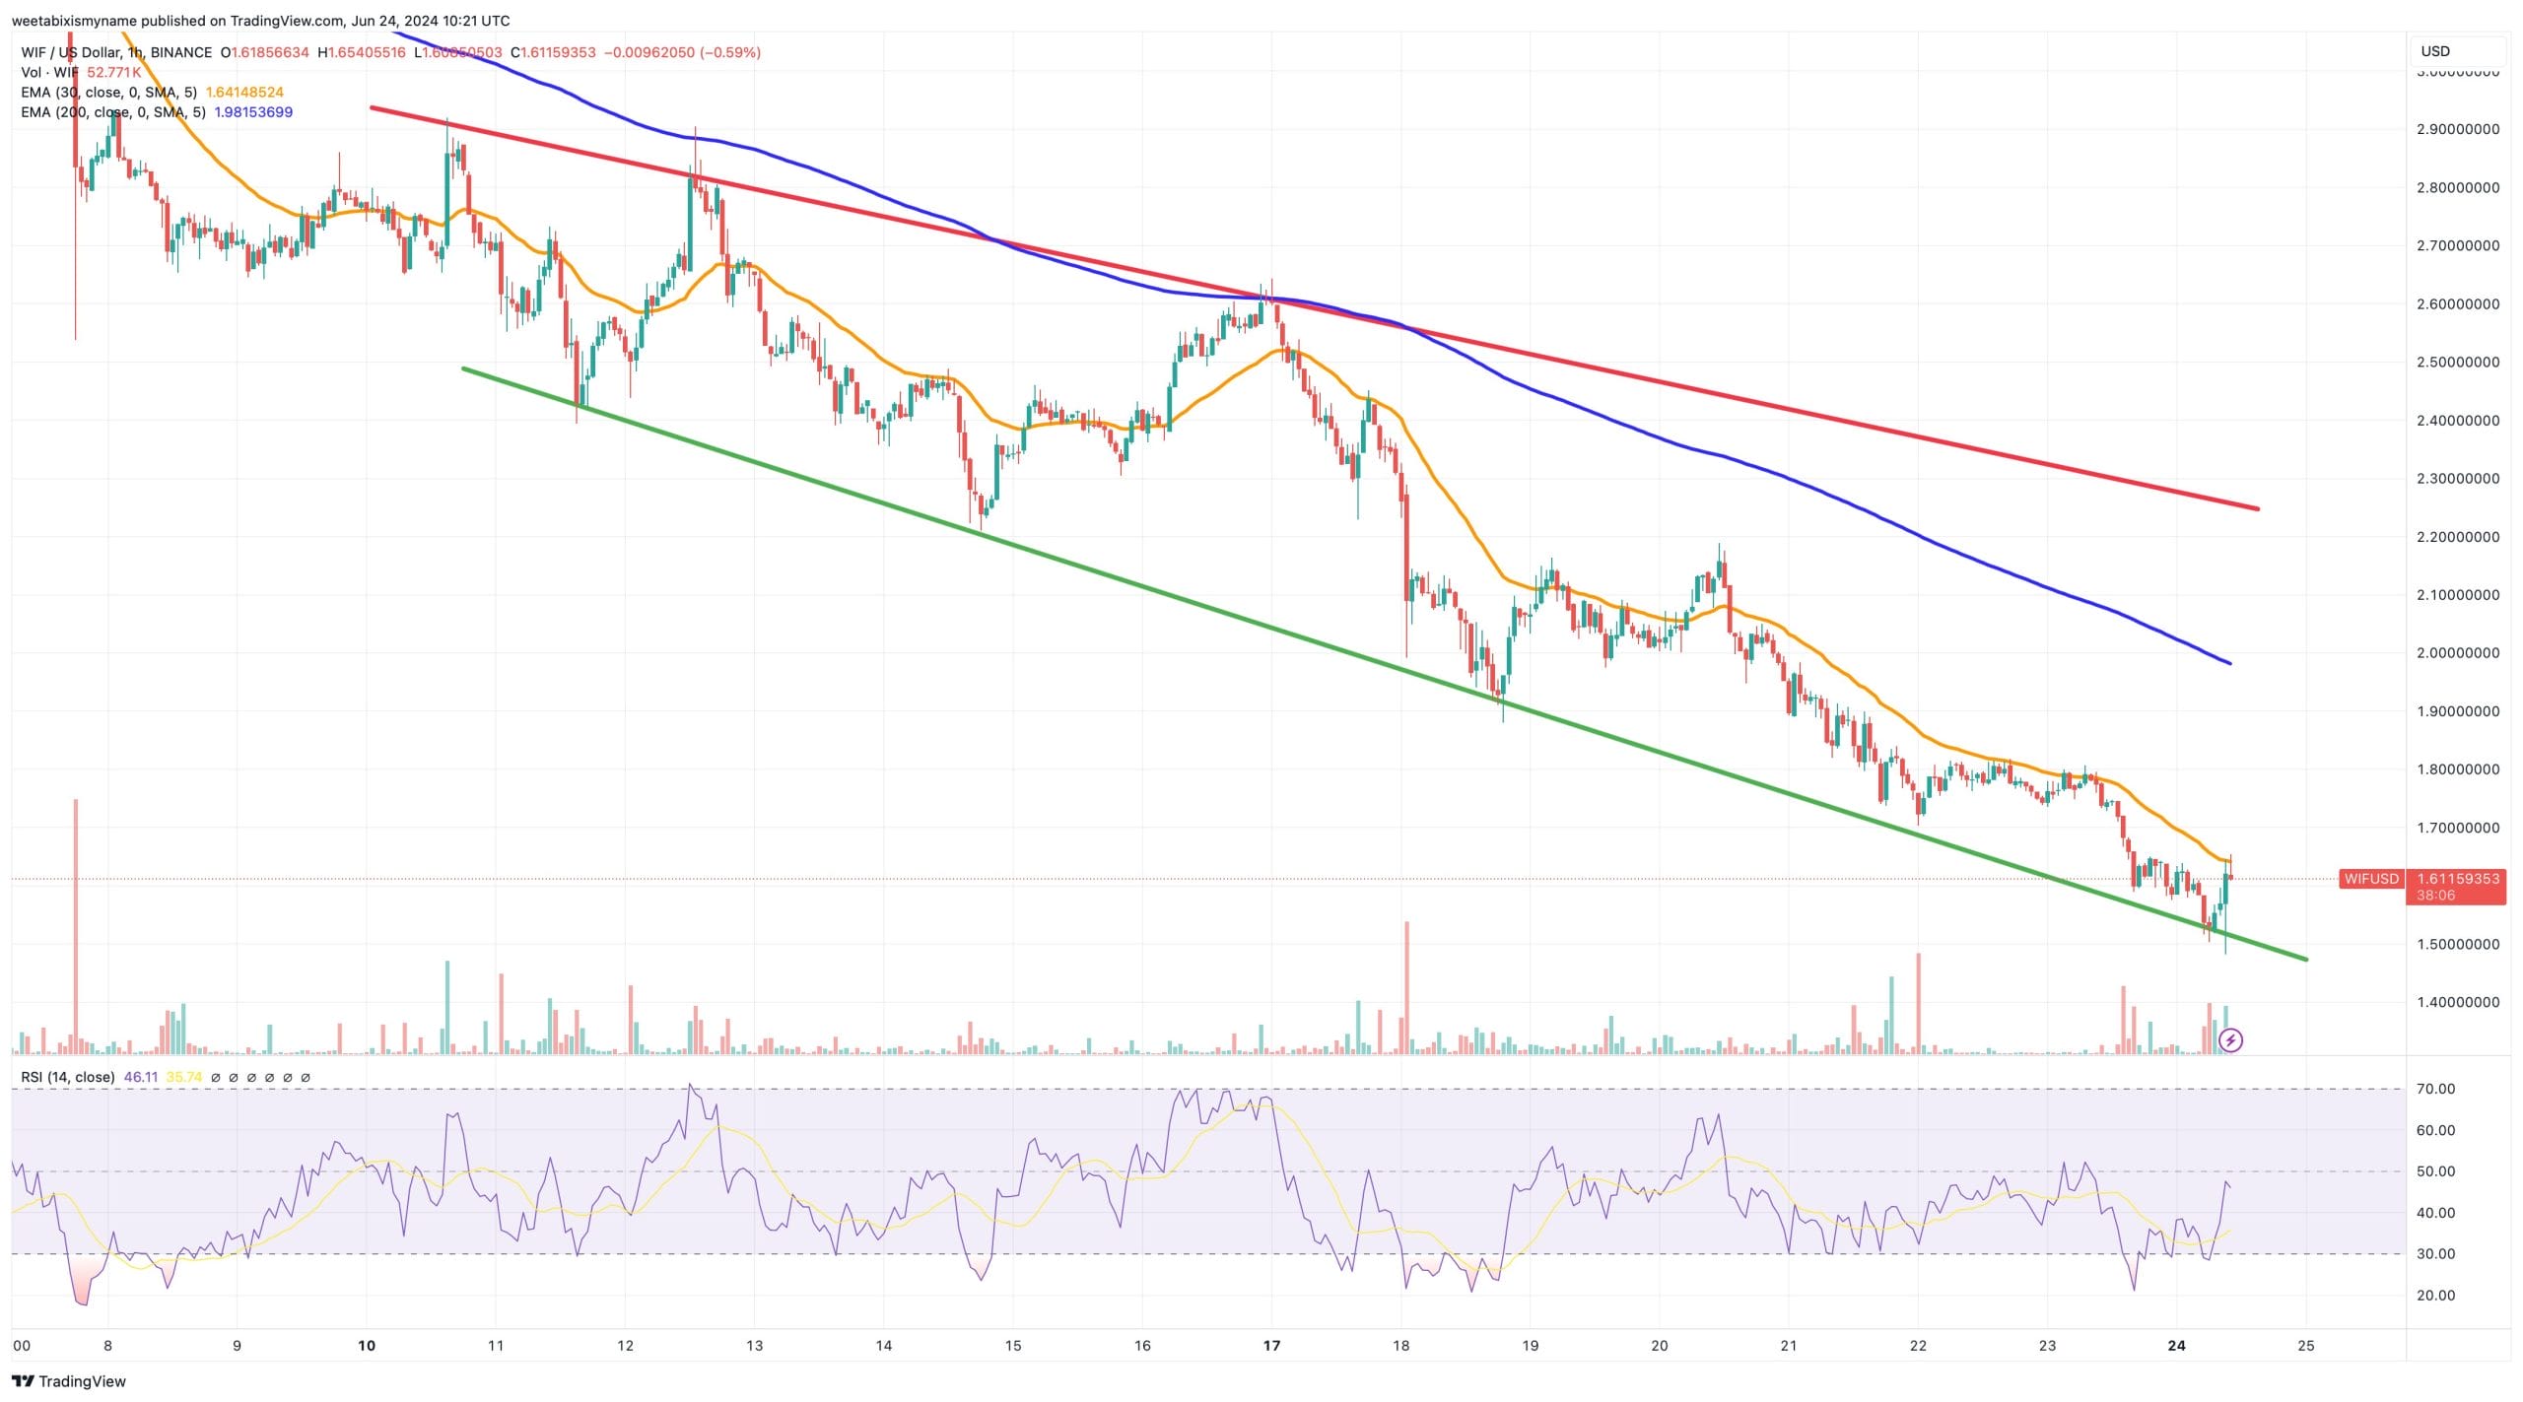Select the Vol · WIF volume indicator legend

tap(49, 72)
